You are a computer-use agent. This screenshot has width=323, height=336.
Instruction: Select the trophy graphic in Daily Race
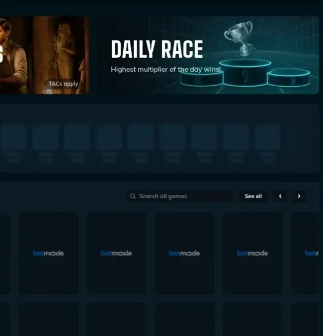tap(240, 38)
